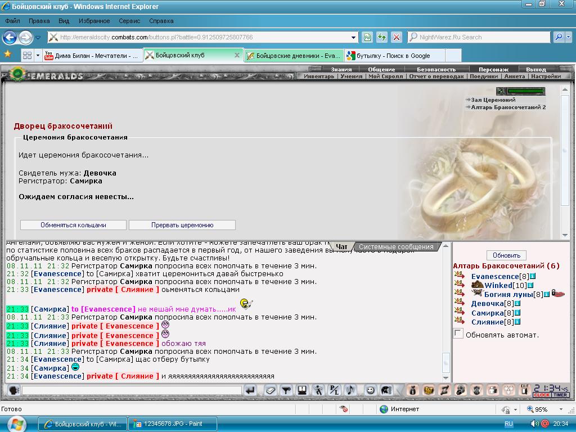576x432 pixels.
Task: Switch to Системные сообщения chat tab
Action: [x=396, y=247]
